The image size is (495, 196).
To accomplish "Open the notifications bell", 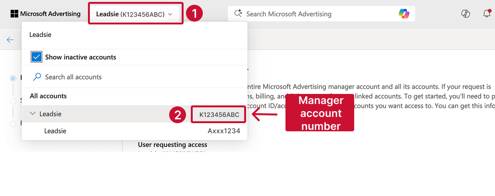I will (x=487, y=14).
